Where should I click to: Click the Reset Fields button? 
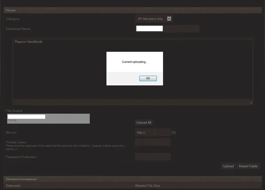point(248,166)
